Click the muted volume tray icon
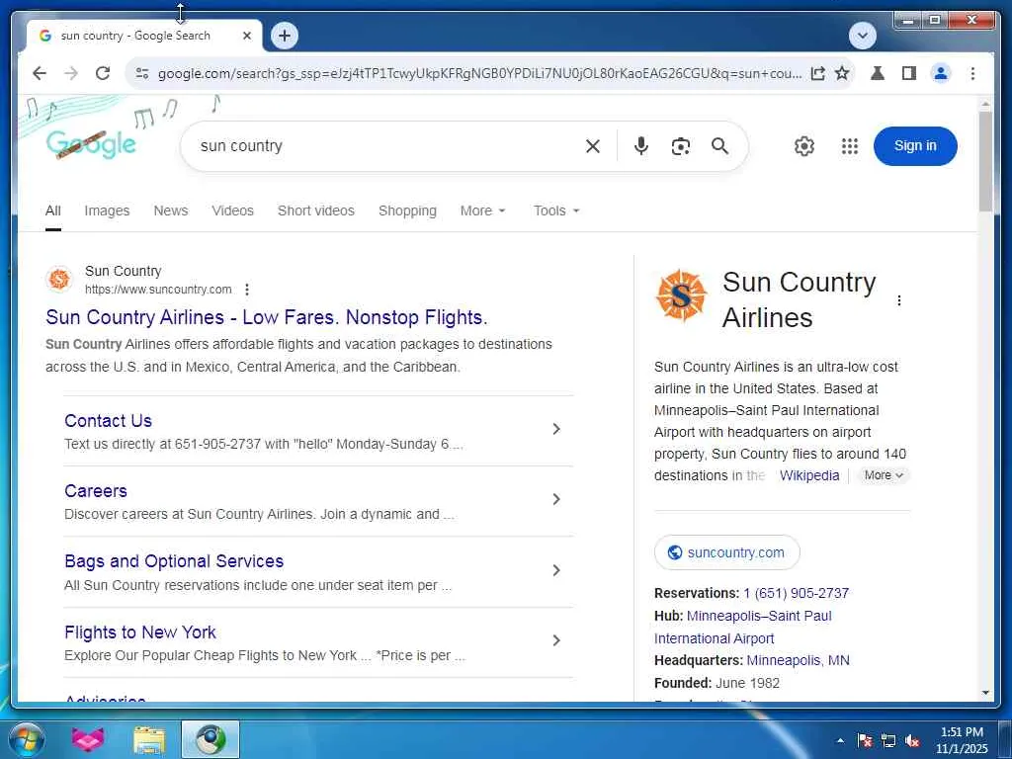This screenshot has height=759, width=1012. click(912, 741)
